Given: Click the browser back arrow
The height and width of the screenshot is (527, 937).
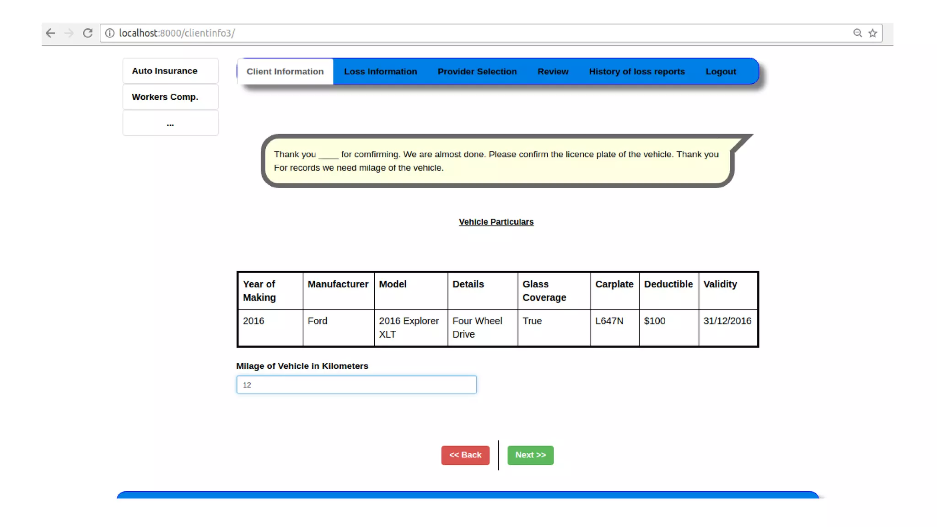Looking at the screenshot, I should click(x=50, y=33).
